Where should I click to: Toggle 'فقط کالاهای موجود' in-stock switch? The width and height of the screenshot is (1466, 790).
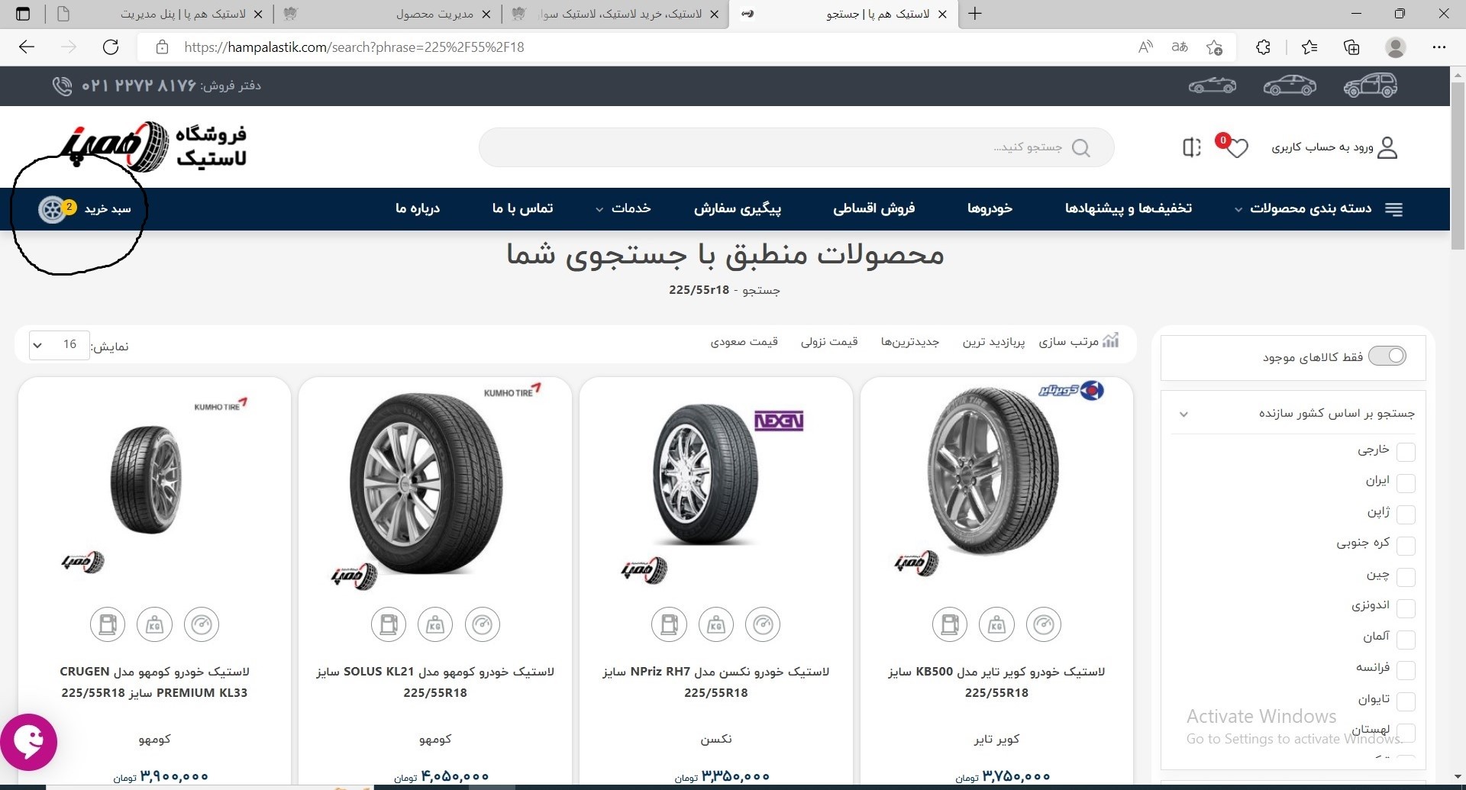coord(1387,356)
